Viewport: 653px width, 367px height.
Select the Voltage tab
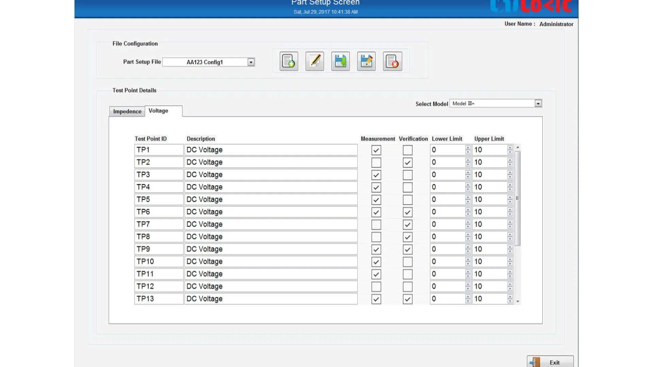point(158,111)
